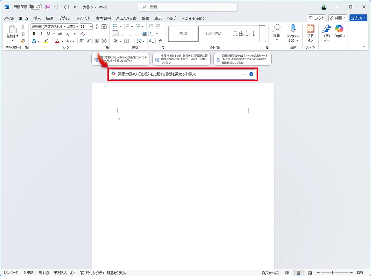Click the increase indent icon
The width and height of the screenshot is (371, 276).
pos(158,26)
